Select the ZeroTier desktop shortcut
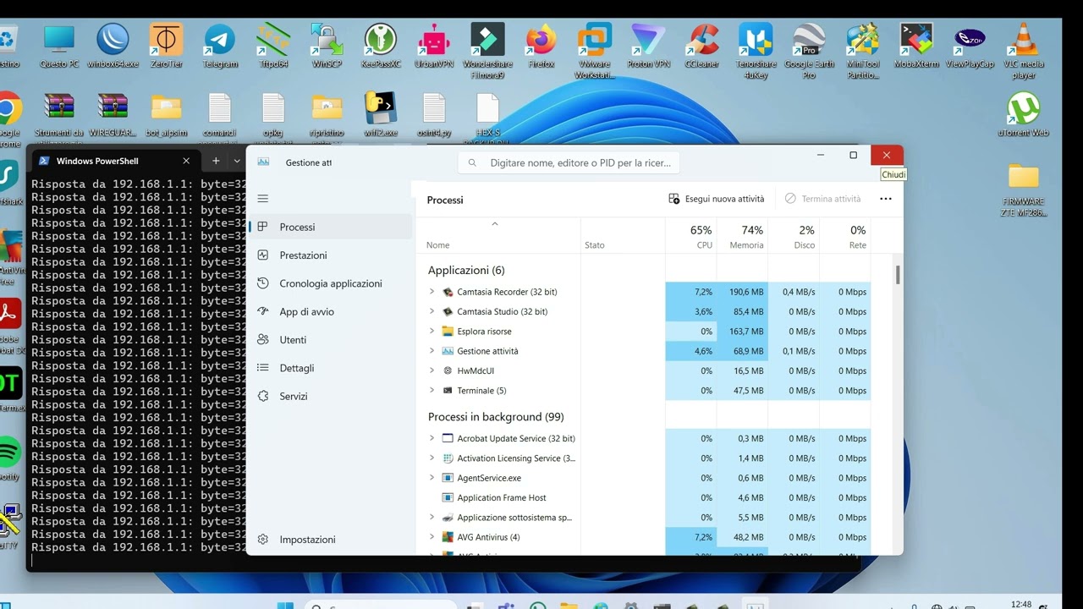This screenshot has height=609, width=1083. (166, 47)
